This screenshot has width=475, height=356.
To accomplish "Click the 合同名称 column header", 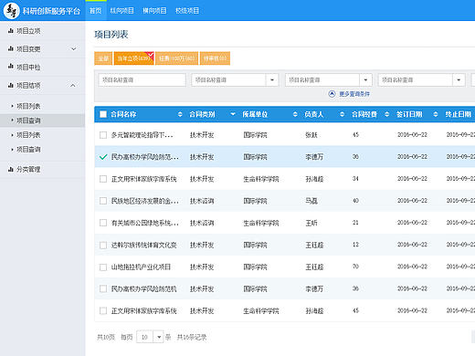I will pos(123,114).
